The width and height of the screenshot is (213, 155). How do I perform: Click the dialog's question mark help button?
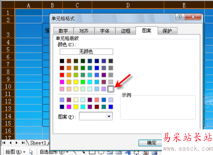pos(180,17)
